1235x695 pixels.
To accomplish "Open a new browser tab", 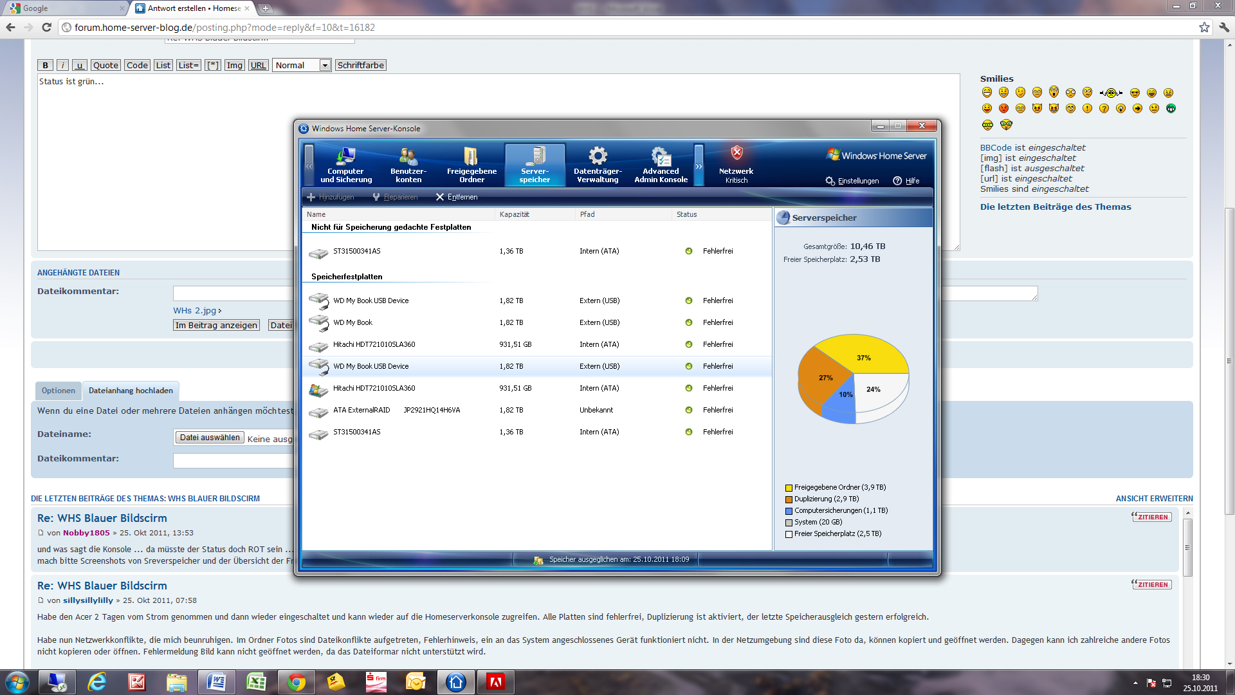I will tap(265, 8).
